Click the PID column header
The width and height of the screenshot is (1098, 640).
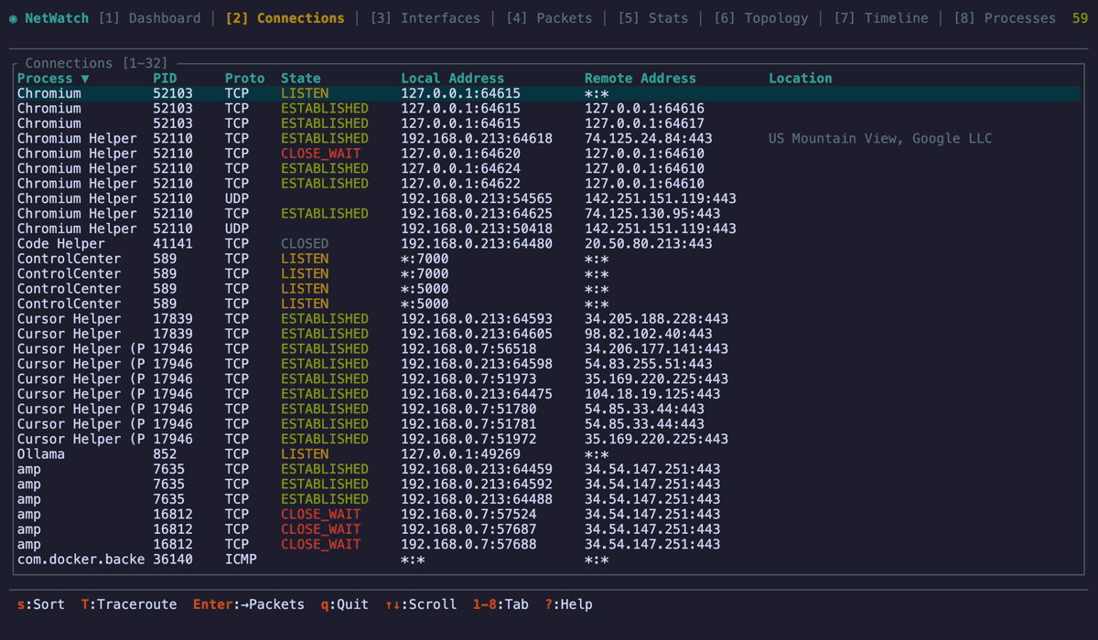[164, 79]
